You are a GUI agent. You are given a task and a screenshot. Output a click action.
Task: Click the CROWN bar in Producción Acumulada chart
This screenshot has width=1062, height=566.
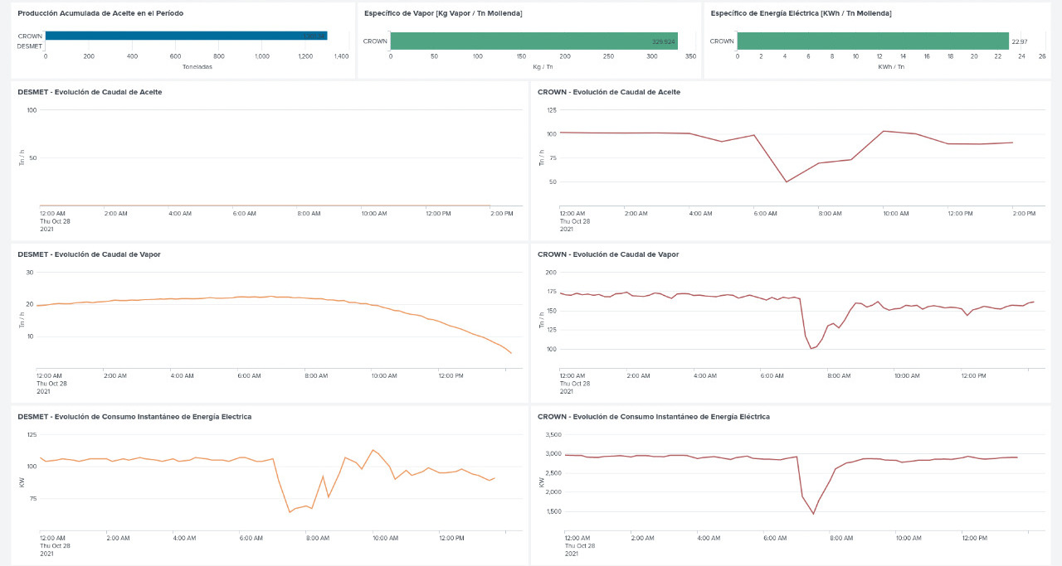(186, 36)
